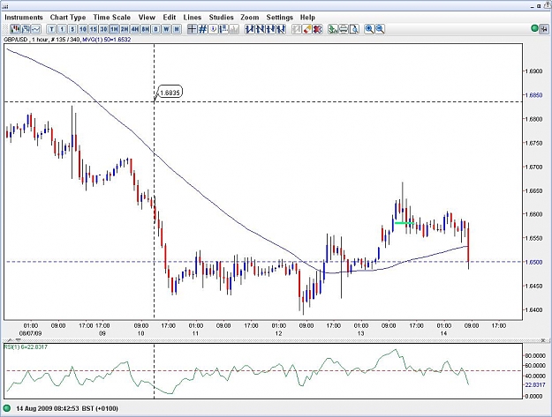This screenshot has width=552, height=417.
Task: Open the Edit menu
Action: point(169,18)
